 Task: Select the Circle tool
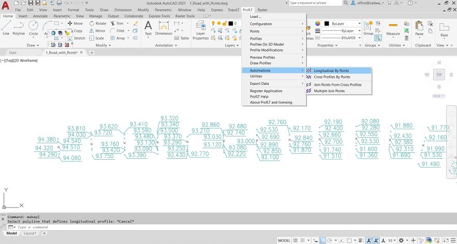coord(33,28)
